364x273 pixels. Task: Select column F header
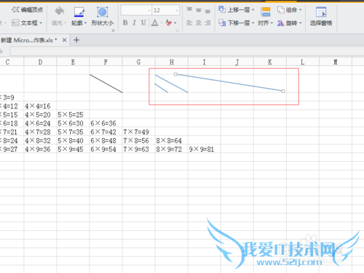(106, 62)
